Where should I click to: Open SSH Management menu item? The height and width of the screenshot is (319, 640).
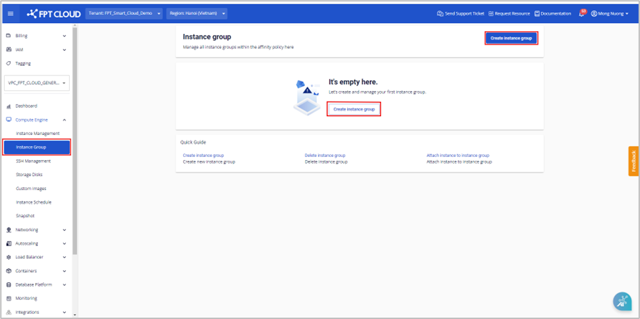pos(33,161)
